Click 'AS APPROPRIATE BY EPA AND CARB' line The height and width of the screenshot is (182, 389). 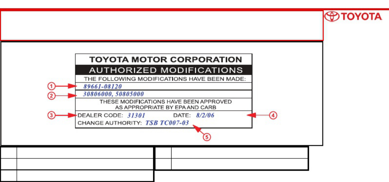pos(166,107)
